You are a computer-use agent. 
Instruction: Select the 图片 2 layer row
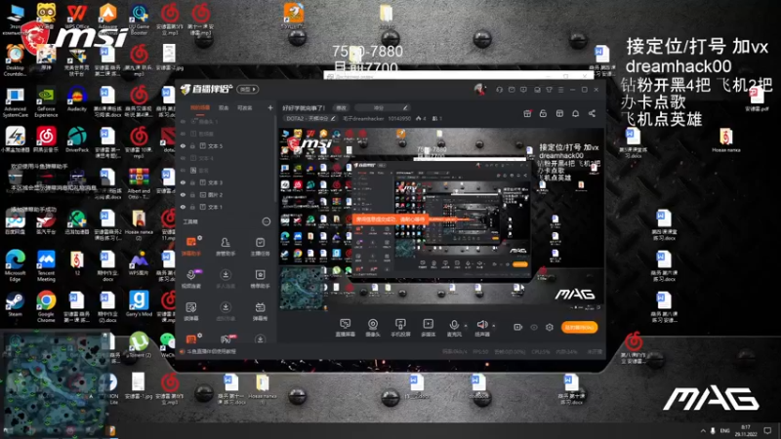pos(226,194)
